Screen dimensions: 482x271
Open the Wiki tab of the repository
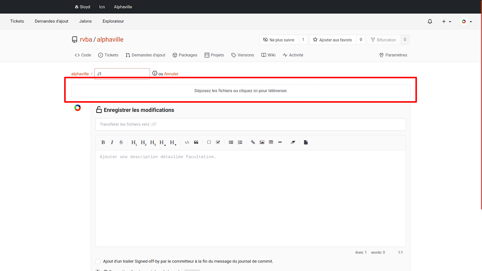[x=268, y=55]
